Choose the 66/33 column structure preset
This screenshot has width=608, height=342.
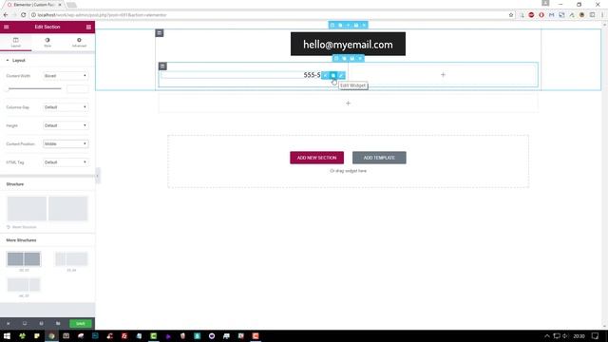tap(24, 285)
